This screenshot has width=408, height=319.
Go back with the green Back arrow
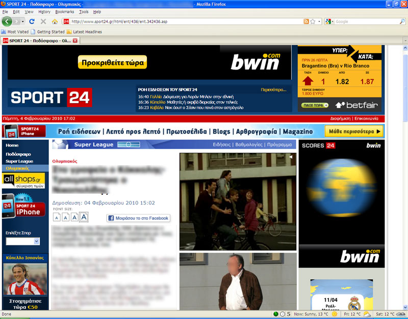(7, 21)
